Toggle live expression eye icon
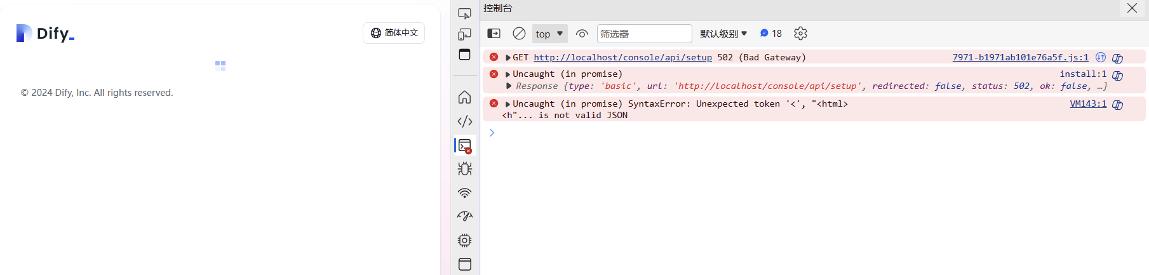 [582, 34]
